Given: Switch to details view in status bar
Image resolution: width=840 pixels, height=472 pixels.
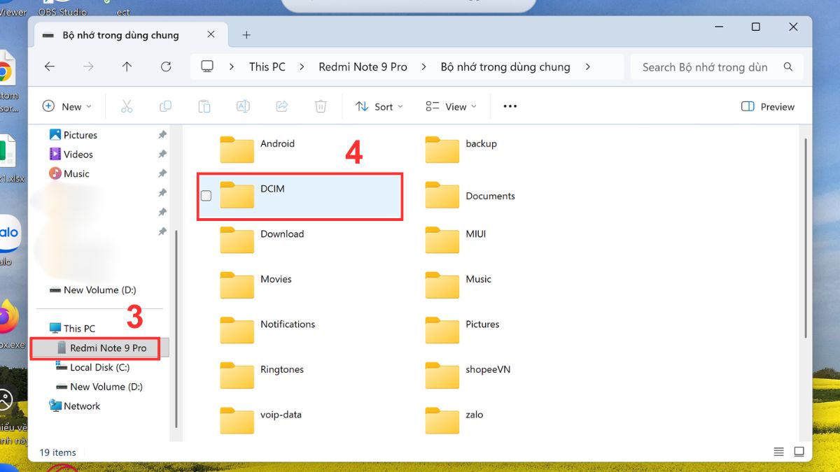Looking at the screenshot, I should pyautogui.click(x=779, y=452).
